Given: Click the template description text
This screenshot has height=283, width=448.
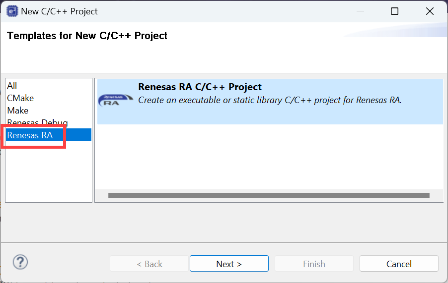Looking at the screenshot, I should point(270,100).
